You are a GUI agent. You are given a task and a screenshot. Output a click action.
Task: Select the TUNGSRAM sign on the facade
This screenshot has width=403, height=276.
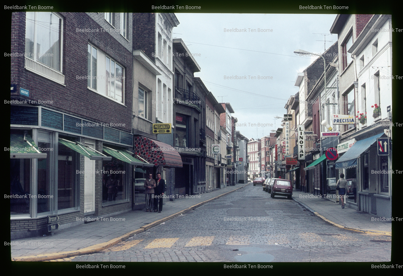pos(331,134)
